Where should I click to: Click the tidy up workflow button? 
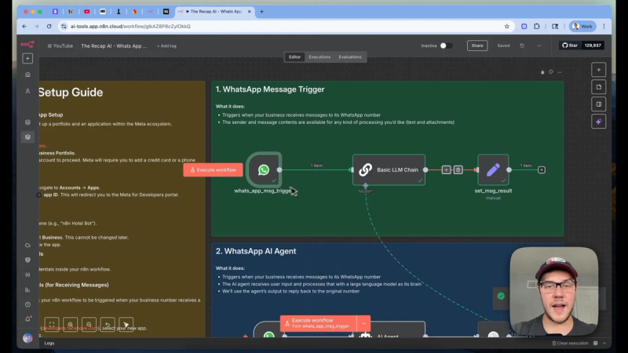126,325
